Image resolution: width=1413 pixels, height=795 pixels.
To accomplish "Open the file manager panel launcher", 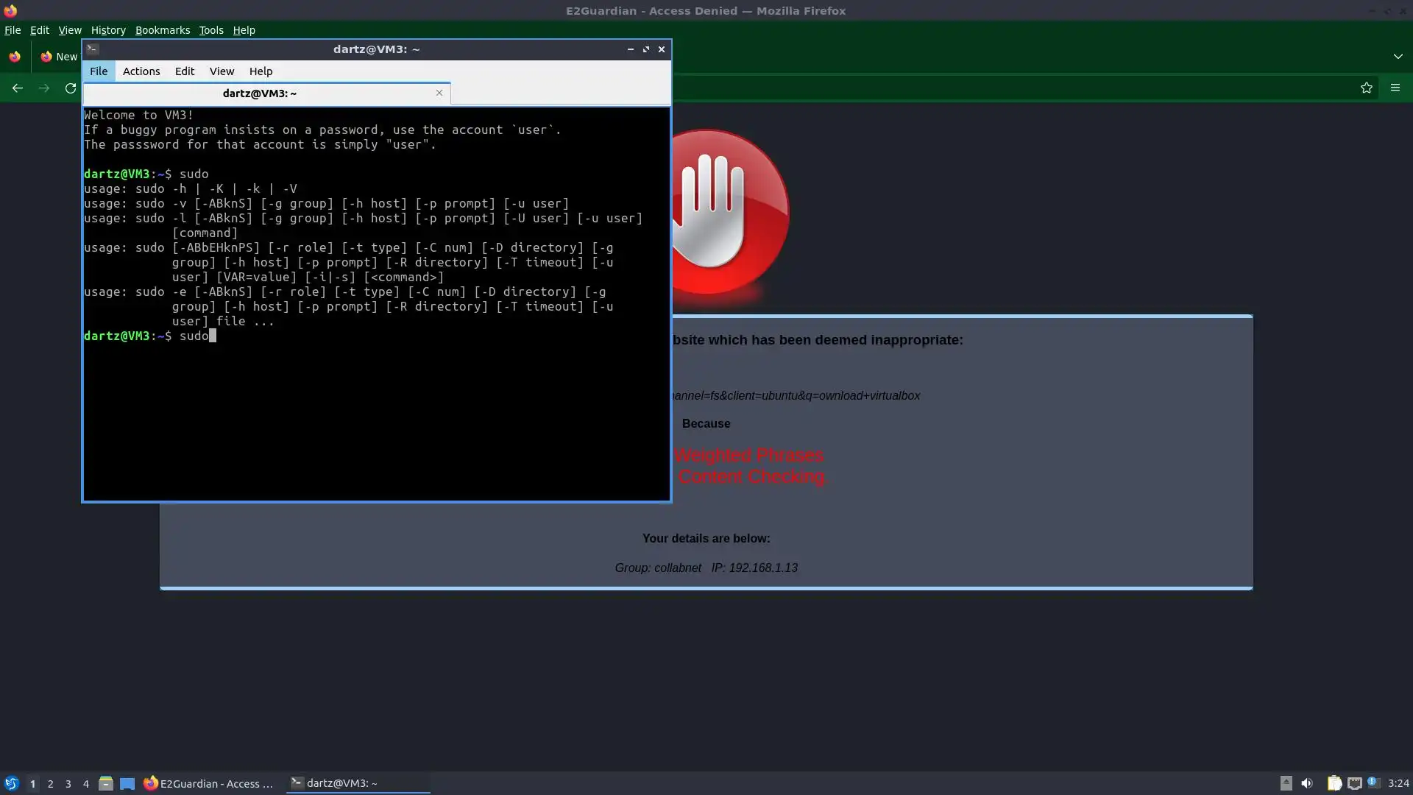I will pos(105,783).
